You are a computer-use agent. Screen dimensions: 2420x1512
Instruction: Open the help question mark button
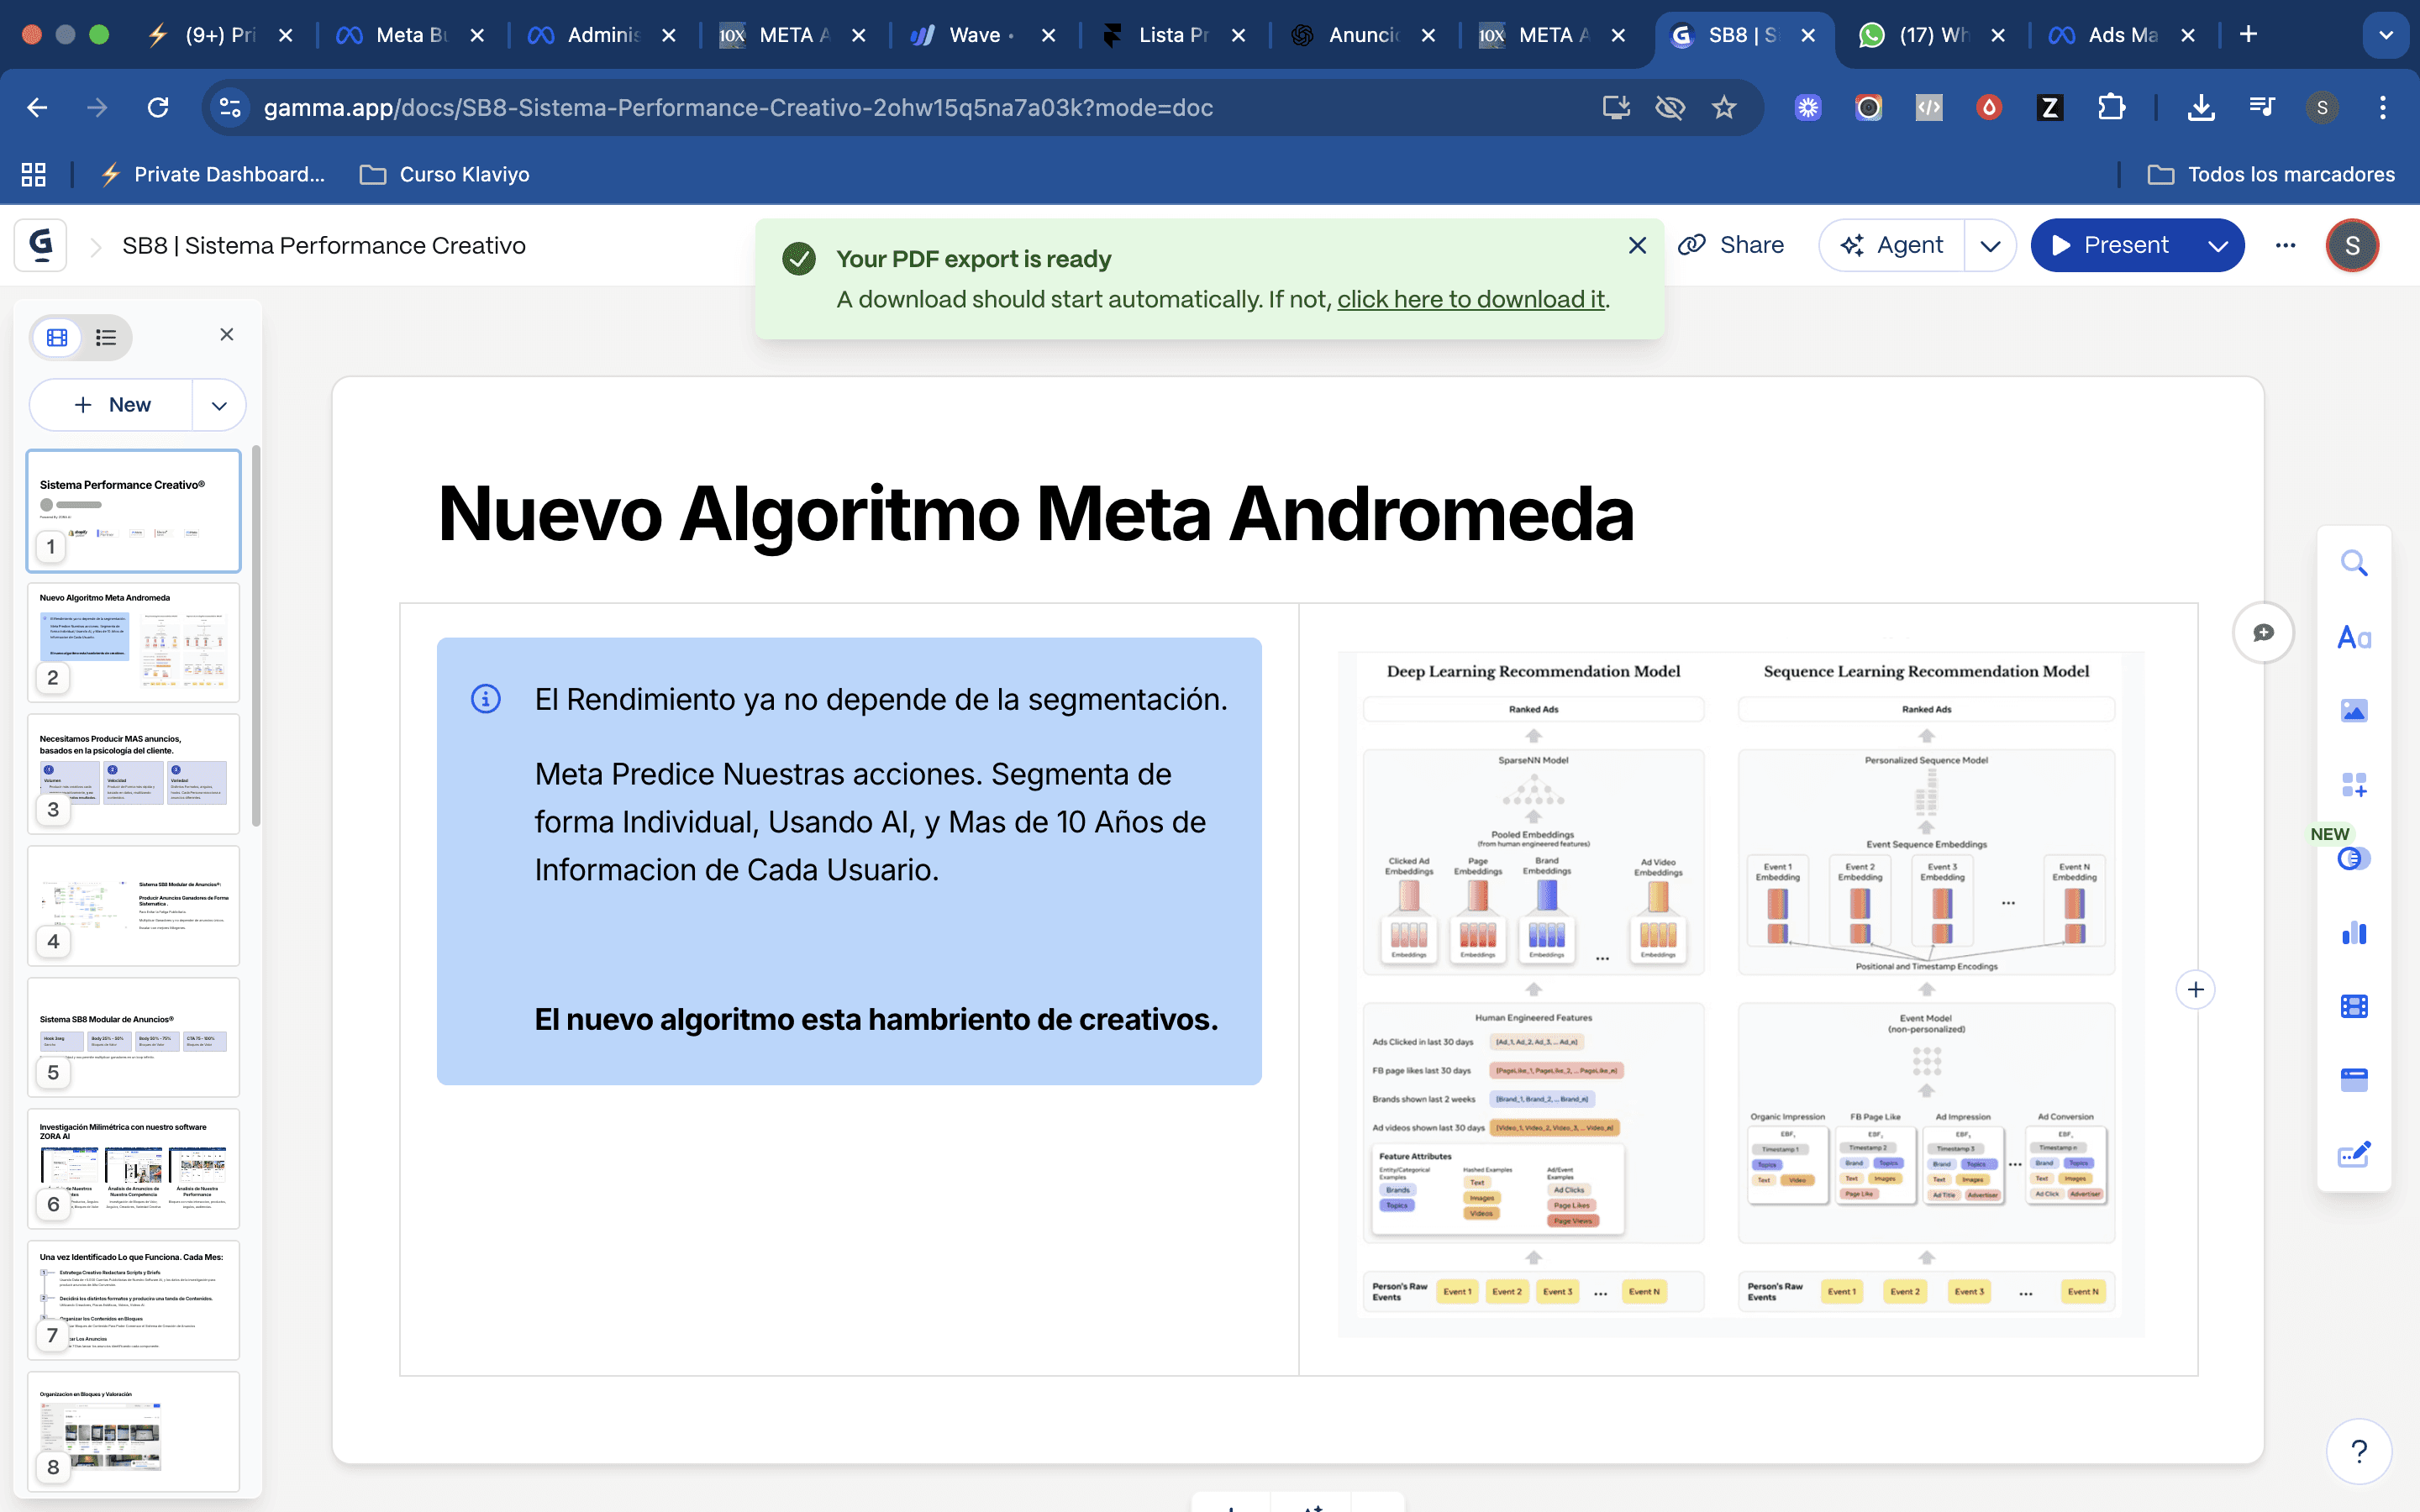click(x=2358, y=1450)
